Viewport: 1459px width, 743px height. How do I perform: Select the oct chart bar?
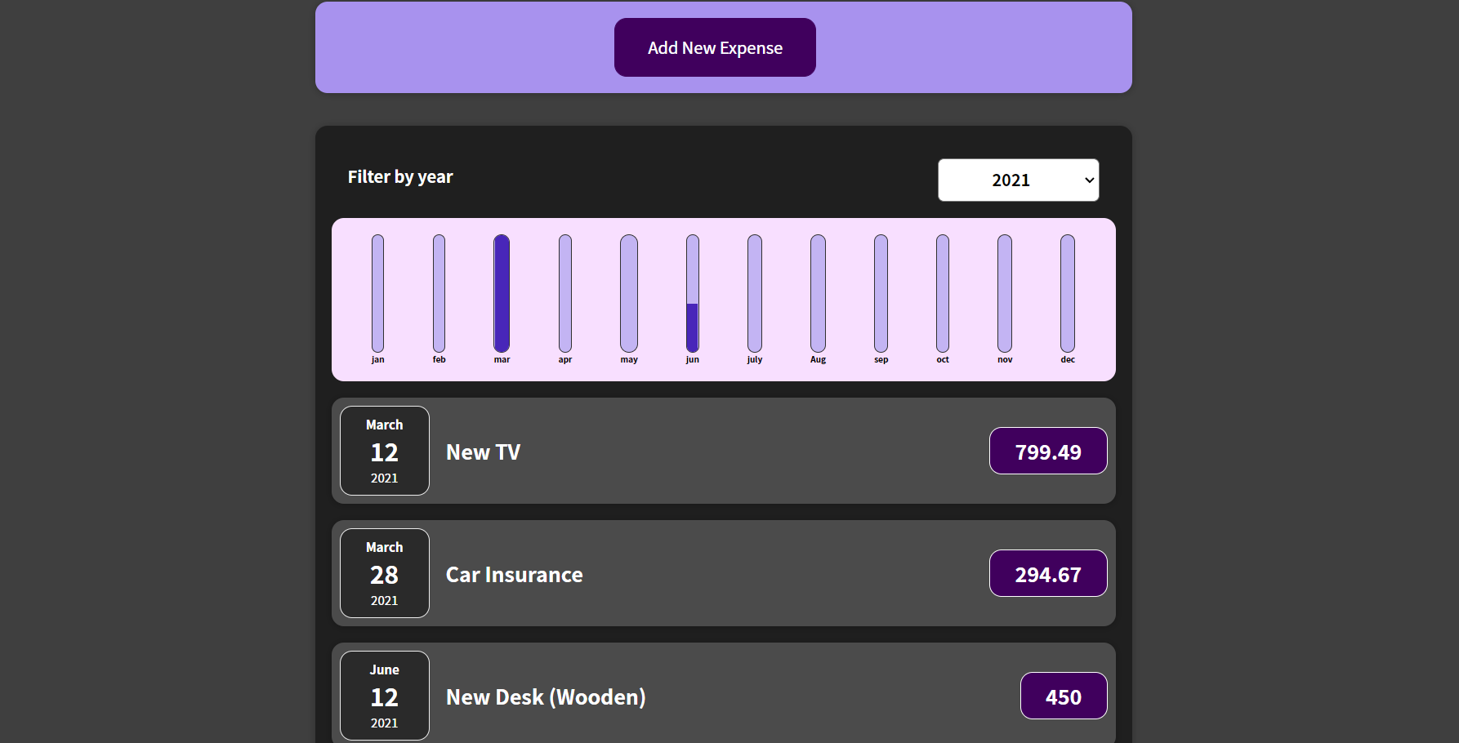click(943, 293)
